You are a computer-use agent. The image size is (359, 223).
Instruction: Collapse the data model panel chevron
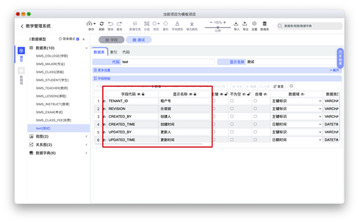pos(84,39)
